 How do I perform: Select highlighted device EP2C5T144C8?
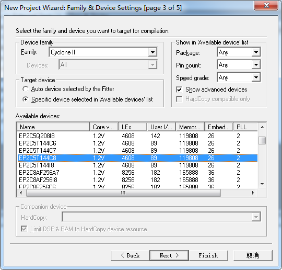[x=137, y=158]
